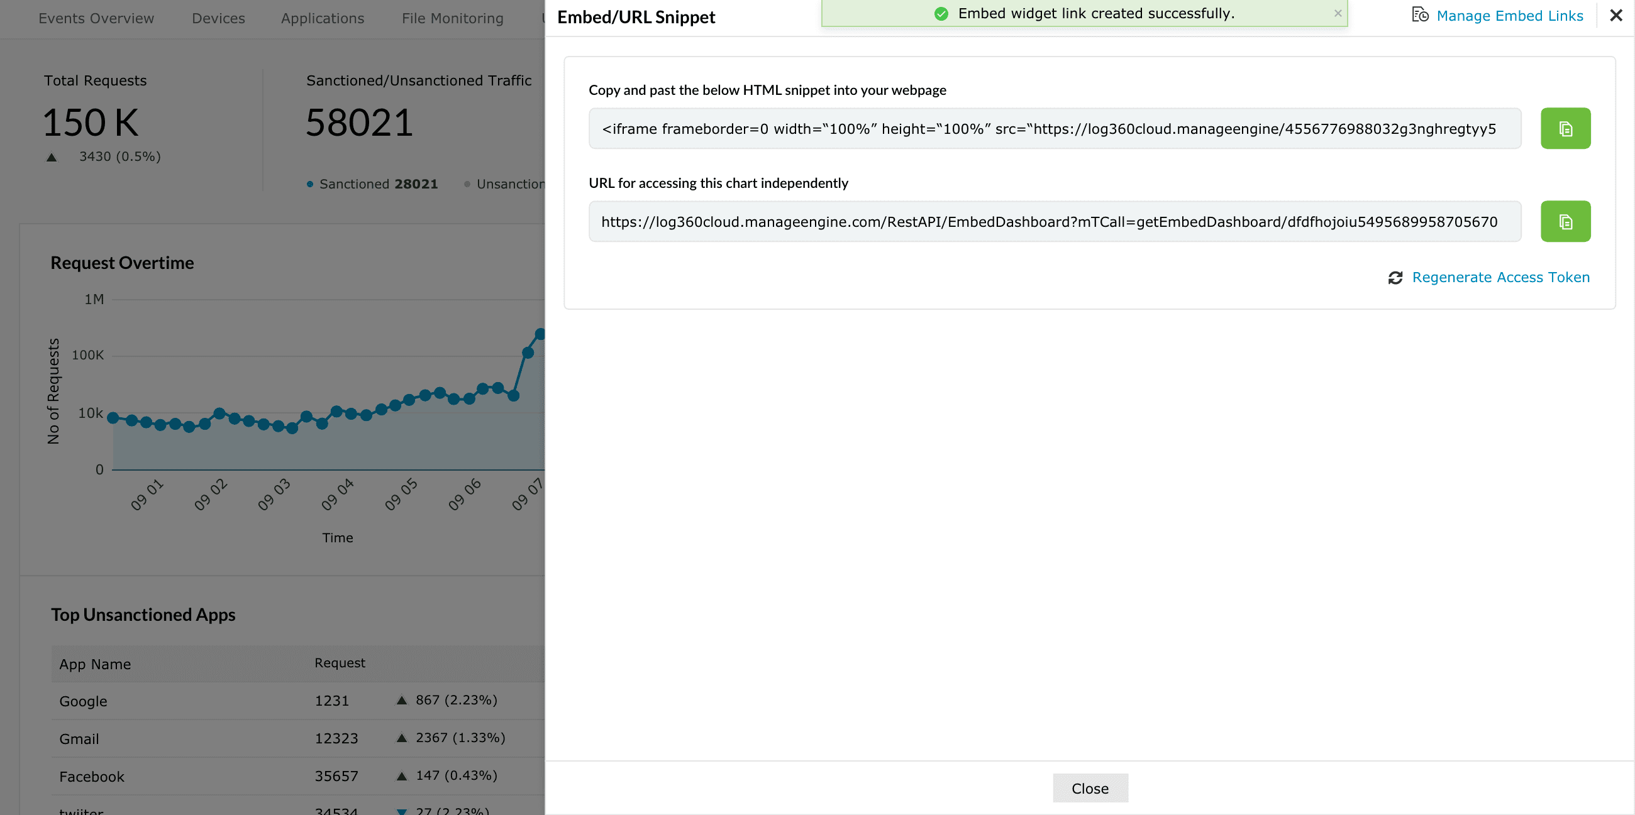Toggle the Sanctioned traffic legend dot
The width and height of the screenshot is (1635, 815).
click(x=310, y=184)
